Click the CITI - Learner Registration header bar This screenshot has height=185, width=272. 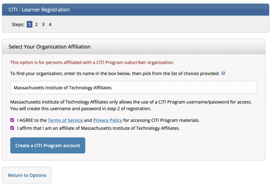pyautogui.click(x=135, y=10)
